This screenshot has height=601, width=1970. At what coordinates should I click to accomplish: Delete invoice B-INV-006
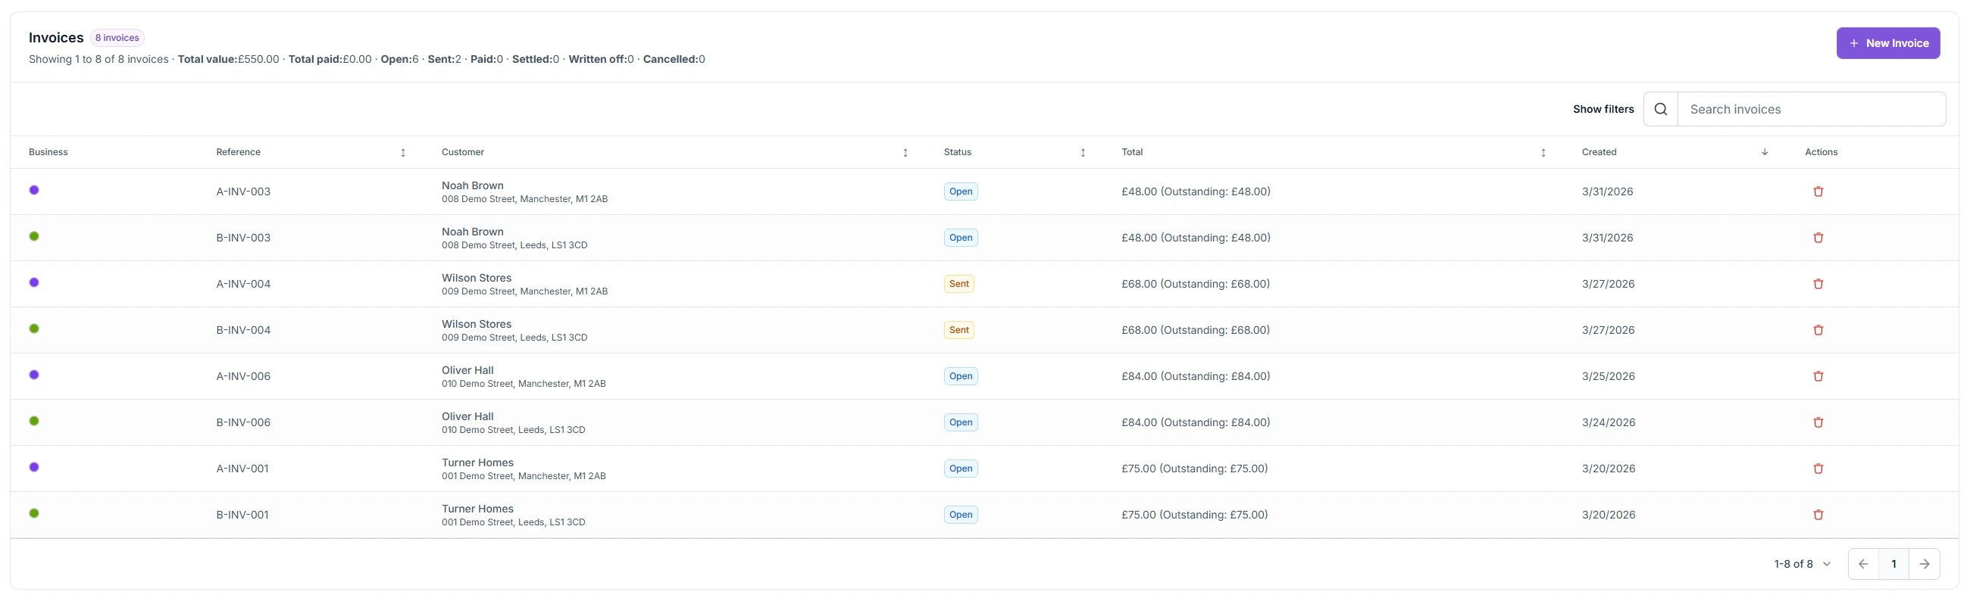coord(1818,422)
